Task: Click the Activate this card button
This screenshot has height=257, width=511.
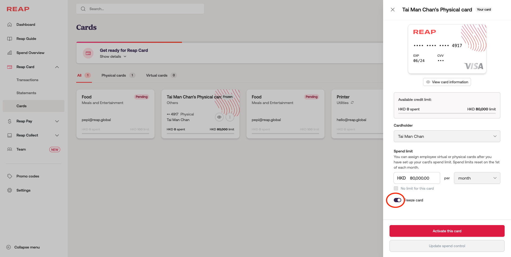Action: point(447,231)
